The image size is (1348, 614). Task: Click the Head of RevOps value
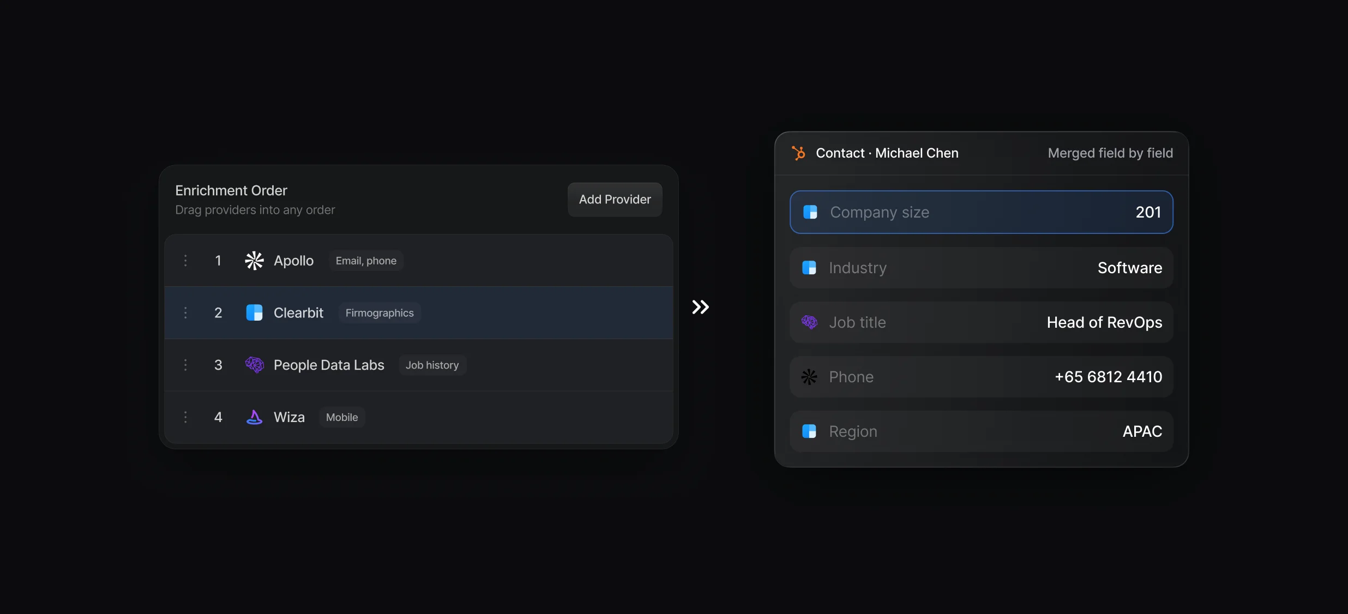[x=1104, y=322]
